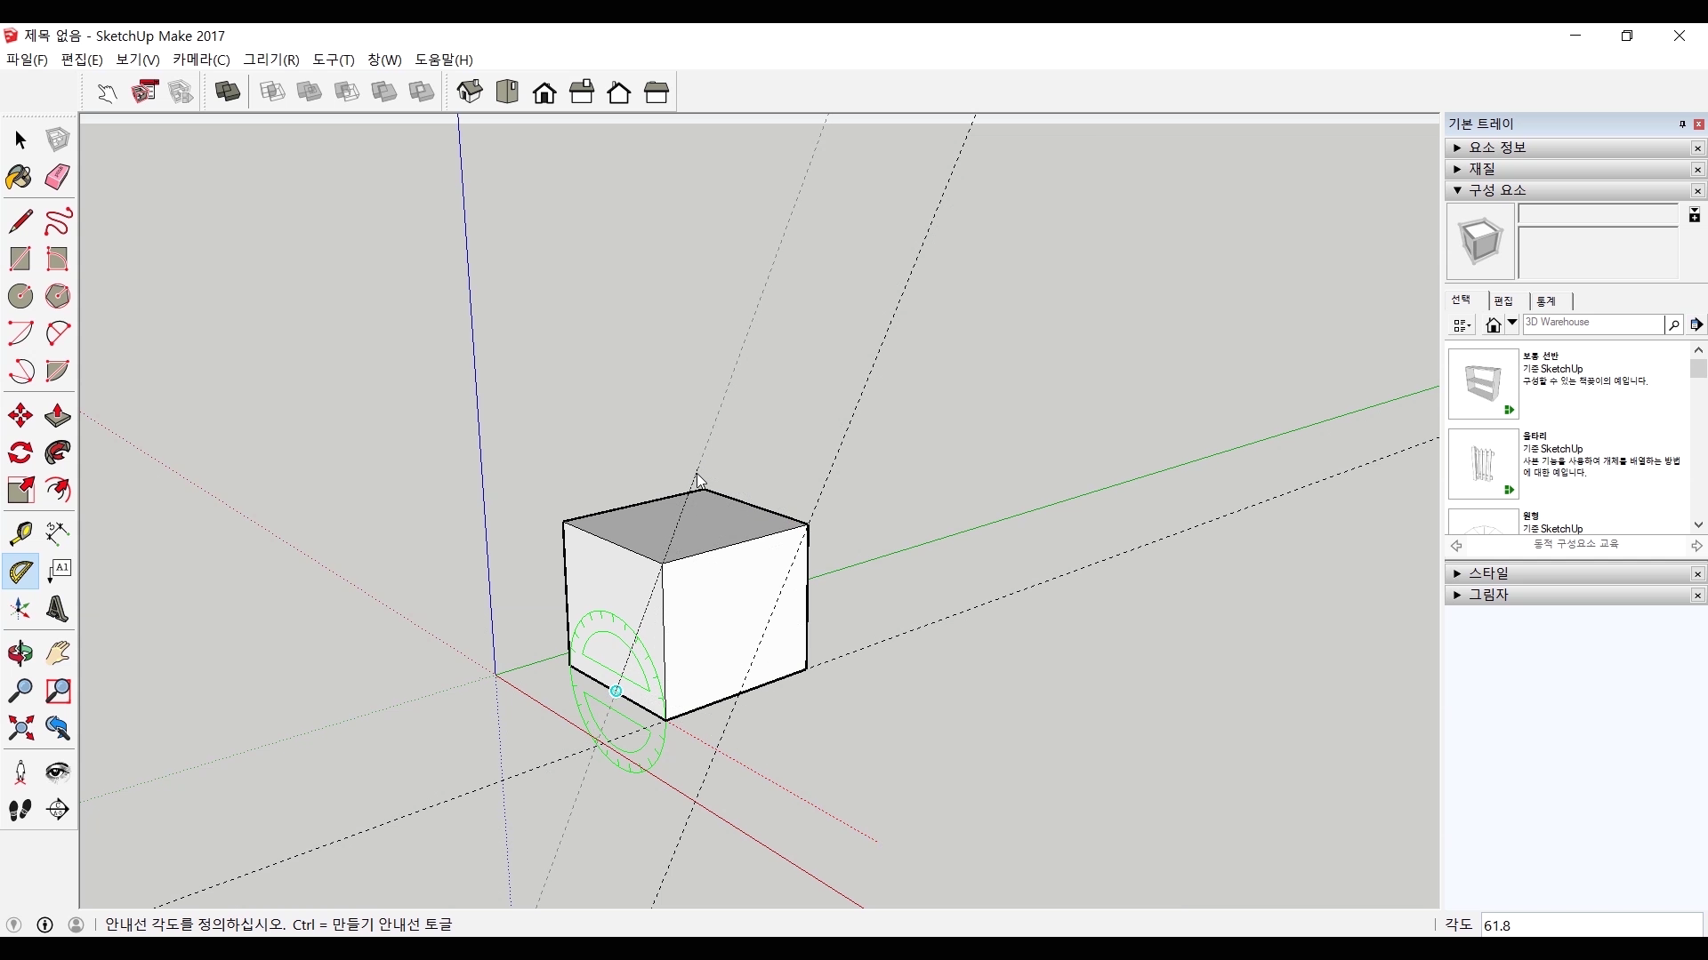The width and height of the screenshot is (1708, 960).
Task: Activate the Orbit tool
Action: pyautogui.click(x=20, y=653)
